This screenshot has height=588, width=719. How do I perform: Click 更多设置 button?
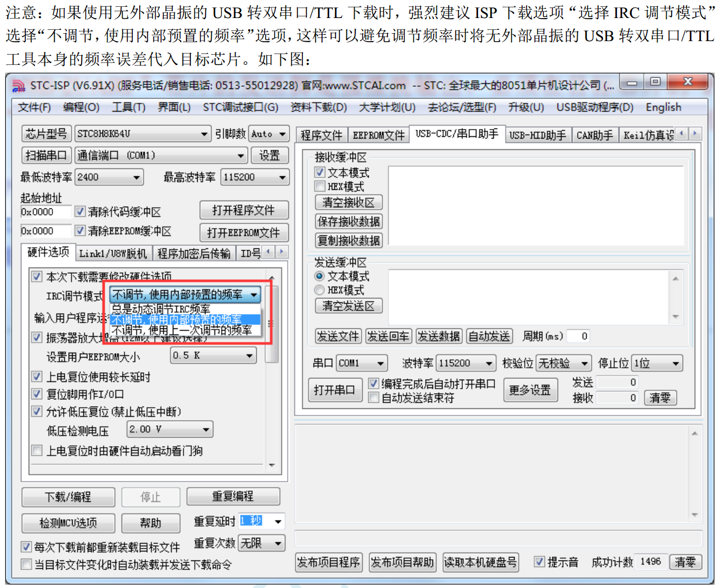point(530,390)
